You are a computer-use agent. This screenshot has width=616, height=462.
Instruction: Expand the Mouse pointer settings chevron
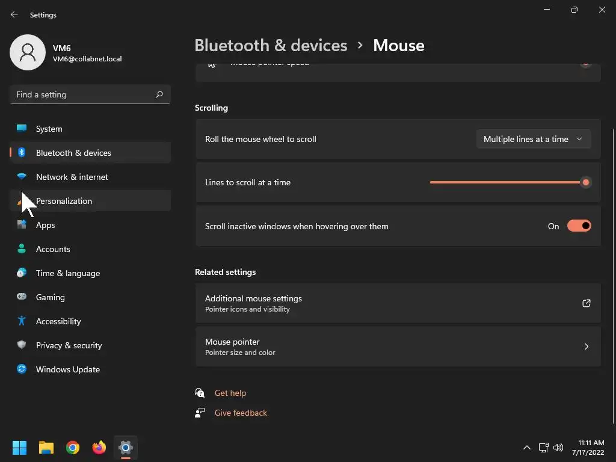(x=586, y=346)
